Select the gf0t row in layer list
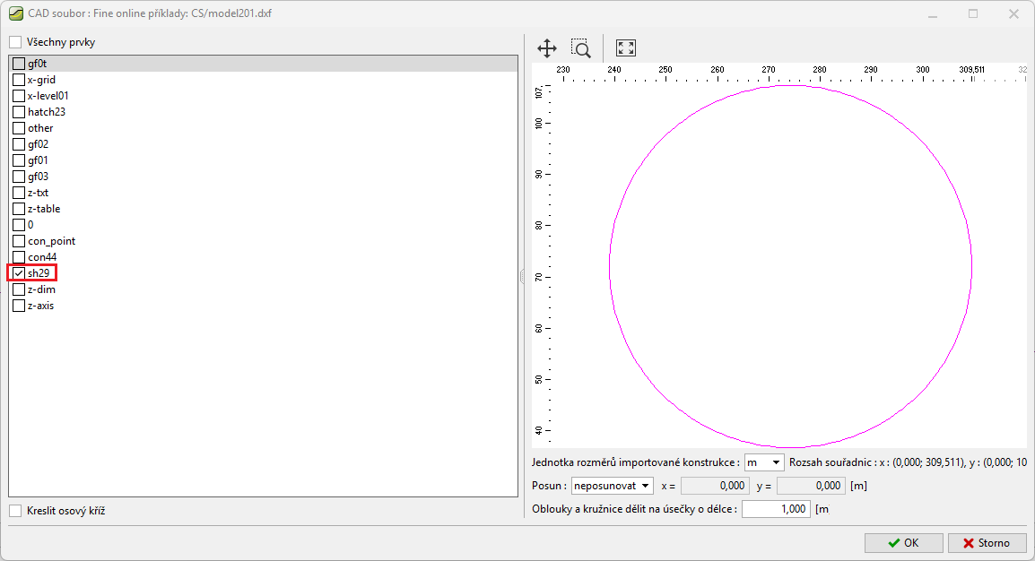 pyautogui.click(x=38, y=64)
